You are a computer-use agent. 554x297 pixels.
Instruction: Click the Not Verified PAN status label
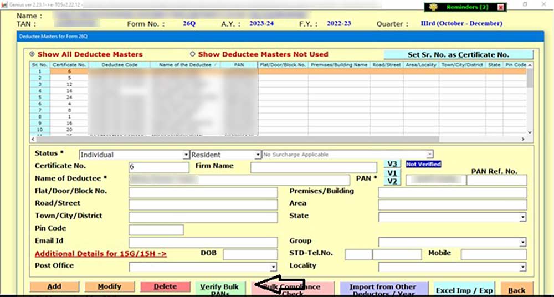point(423,165)
